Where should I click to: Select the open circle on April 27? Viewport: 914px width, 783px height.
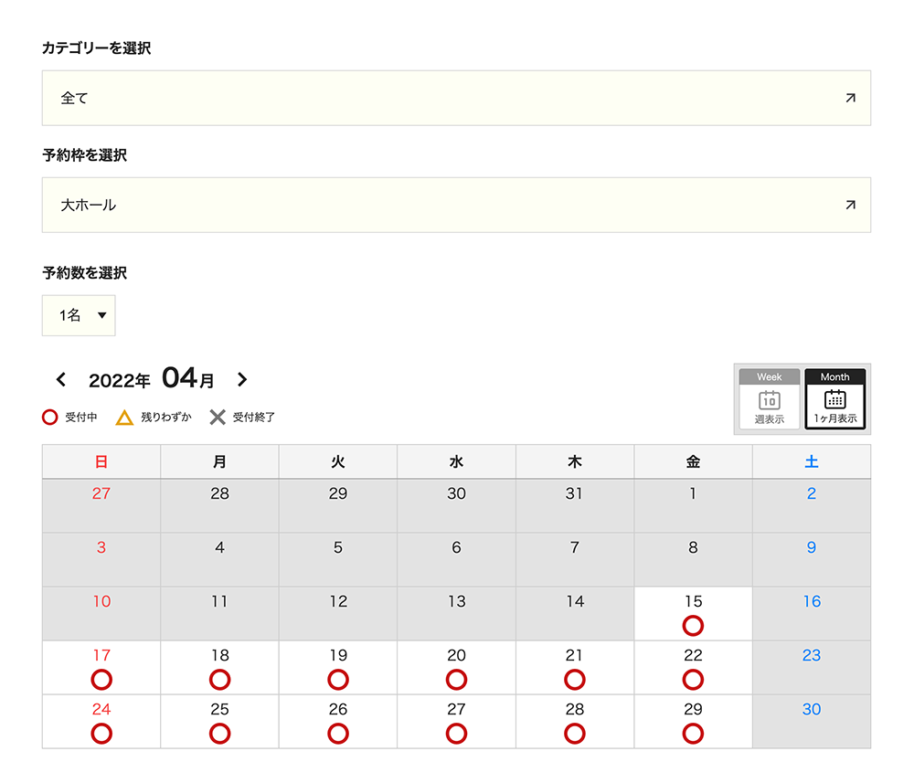point(456,734)
